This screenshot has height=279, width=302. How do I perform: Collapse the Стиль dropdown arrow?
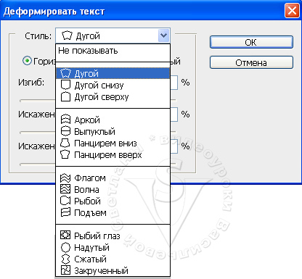point(164,36)
